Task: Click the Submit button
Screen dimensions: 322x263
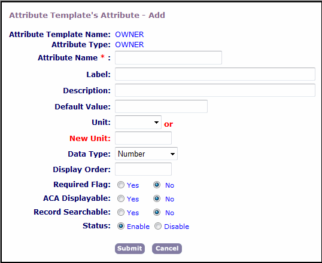Action: [130, 249]
